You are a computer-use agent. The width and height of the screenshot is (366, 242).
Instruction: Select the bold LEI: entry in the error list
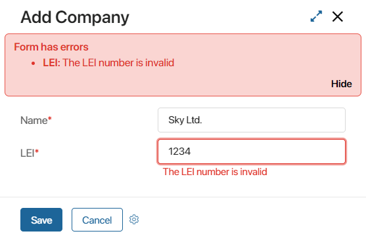coord(51,63)
